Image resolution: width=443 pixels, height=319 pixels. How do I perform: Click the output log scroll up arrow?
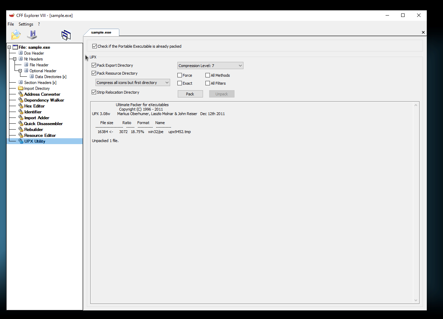click(x=416, y=105)
